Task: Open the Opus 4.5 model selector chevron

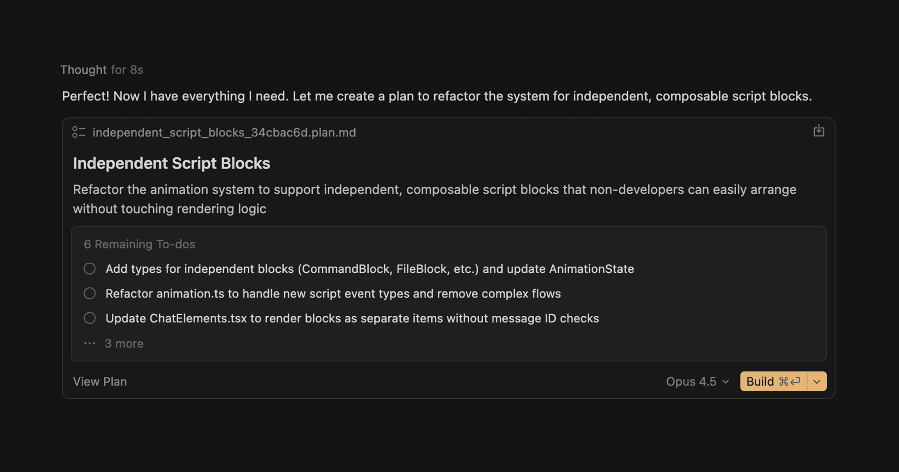Action: click(x=724, y=381)
